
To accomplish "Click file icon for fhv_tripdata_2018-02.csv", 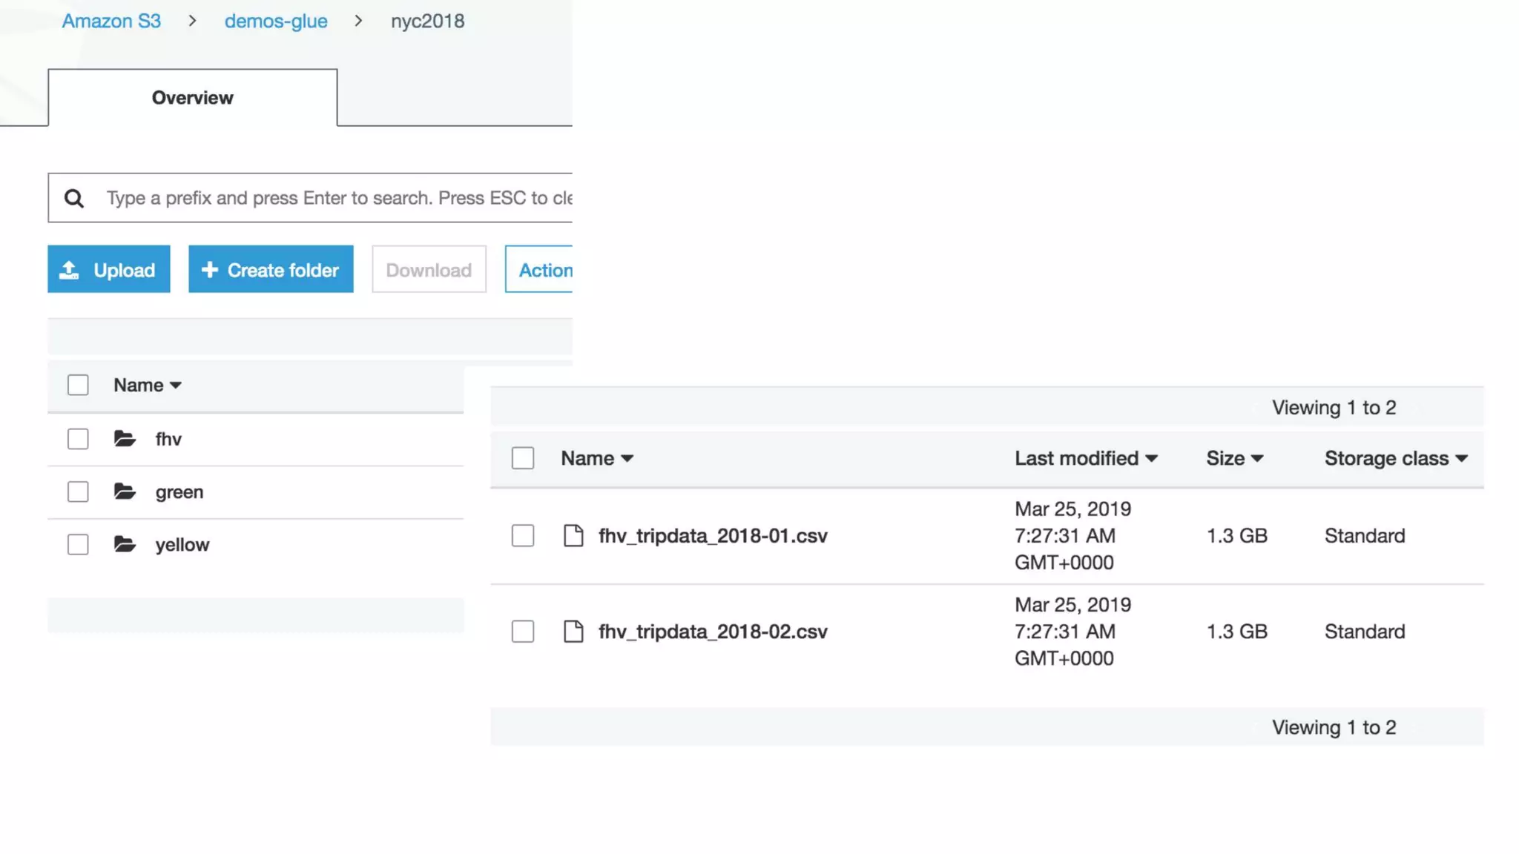I will pos(573,631).
